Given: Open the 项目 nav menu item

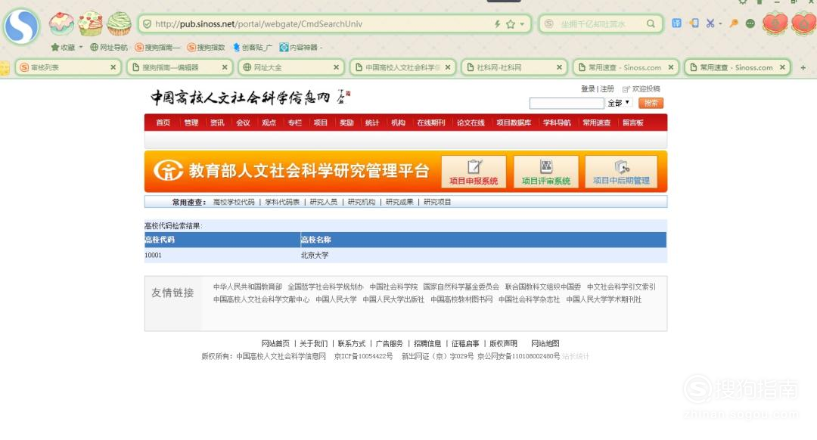Looking at the screenshot, I should 321,123.
